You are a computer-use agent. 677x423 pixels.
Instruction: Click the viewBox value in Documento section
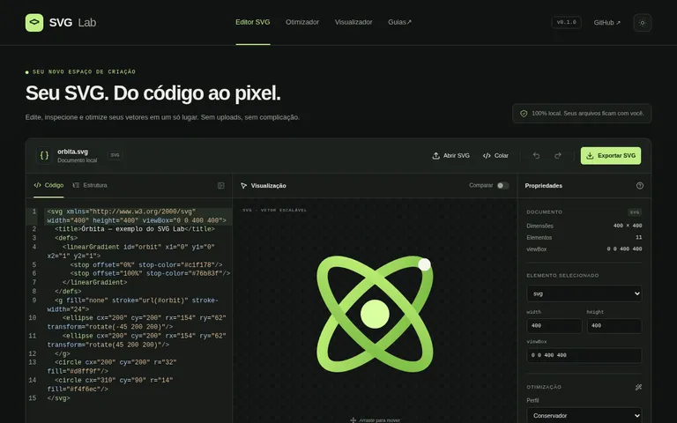(624, 249)
